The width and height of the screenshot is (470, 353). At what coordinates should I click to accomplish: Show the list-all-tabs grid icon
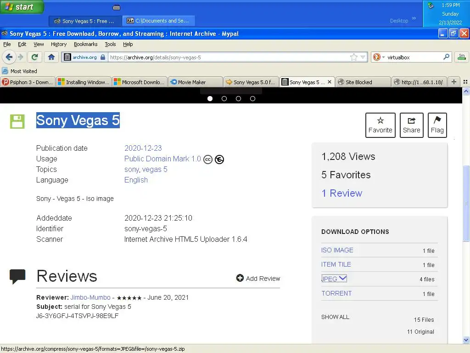click(465, 82)
